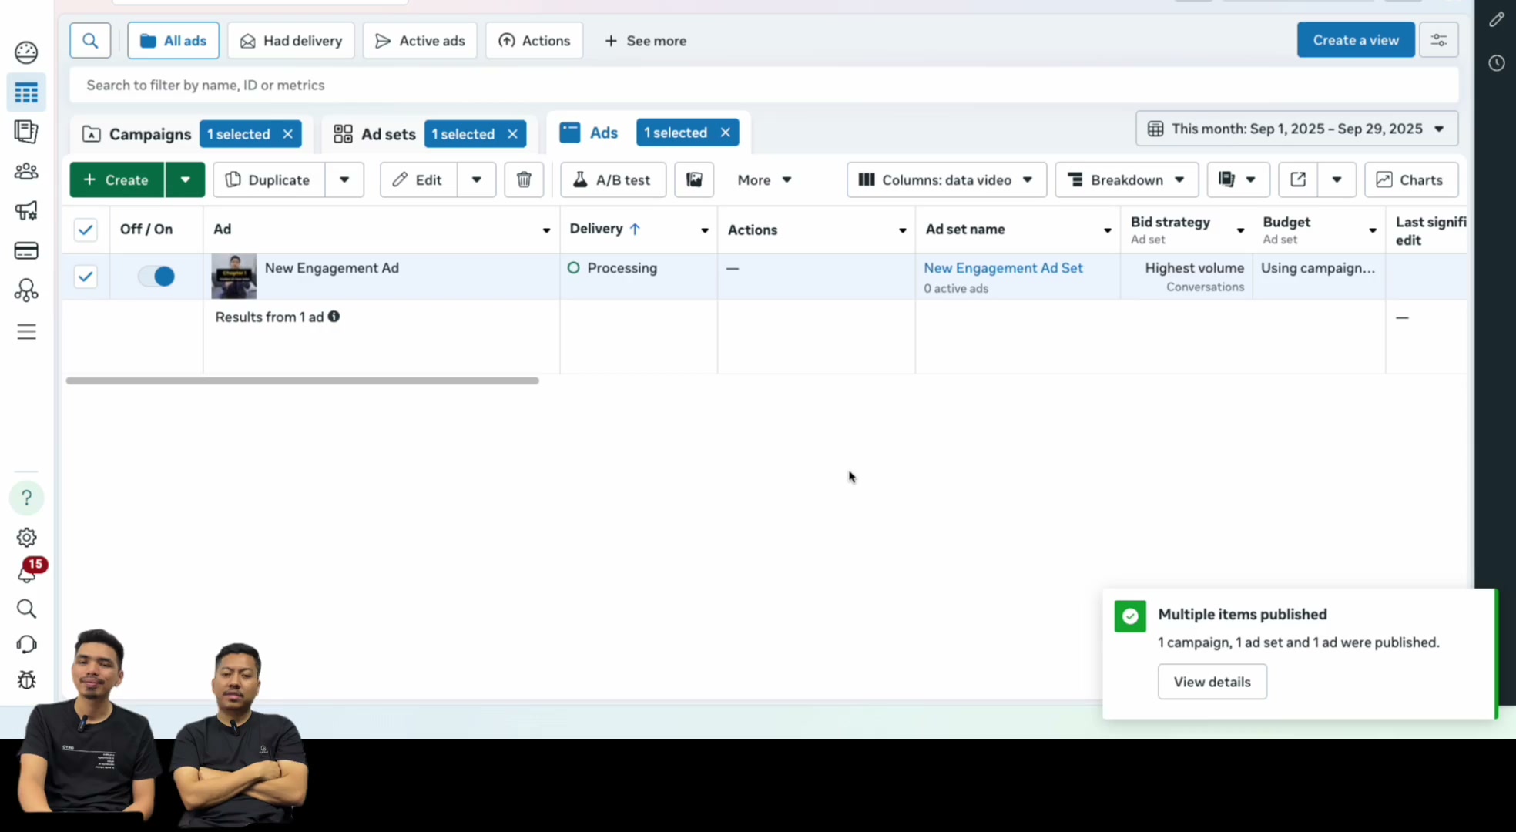The width and height of the screenshot is (1516, 832).
Task: Open Settings gear icon in sidebar
Action: coord(26,538)
